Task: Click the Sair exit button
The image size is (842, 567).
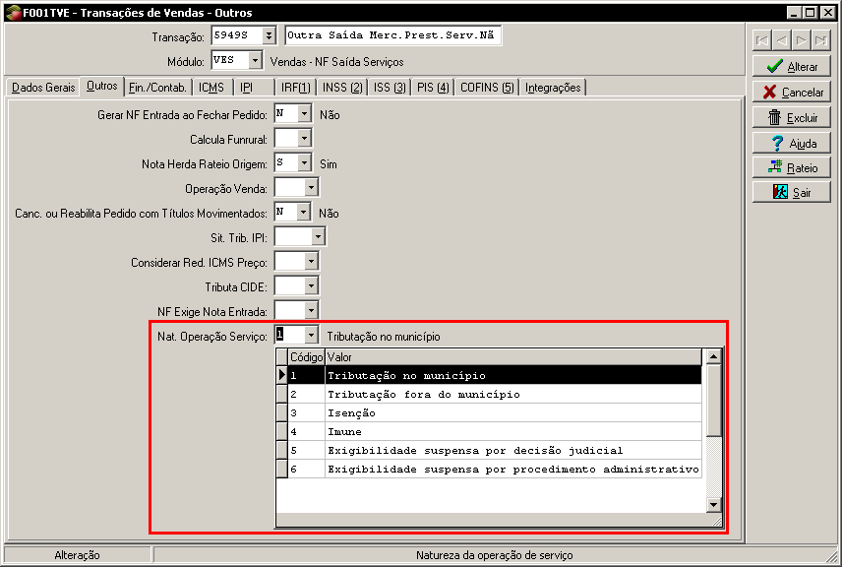Action: pos(792,192)
